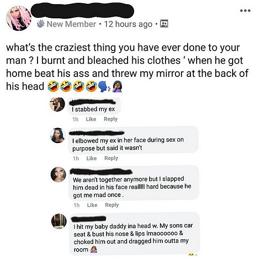The image size is (258, 258).
Task: Reply to the 'I elbowed my ex' comment
Action: tap(111, 158)
